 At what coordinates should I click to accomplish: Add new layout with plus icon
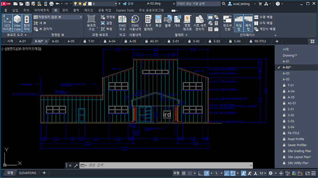pyautogui.click(x=44, y=173)
